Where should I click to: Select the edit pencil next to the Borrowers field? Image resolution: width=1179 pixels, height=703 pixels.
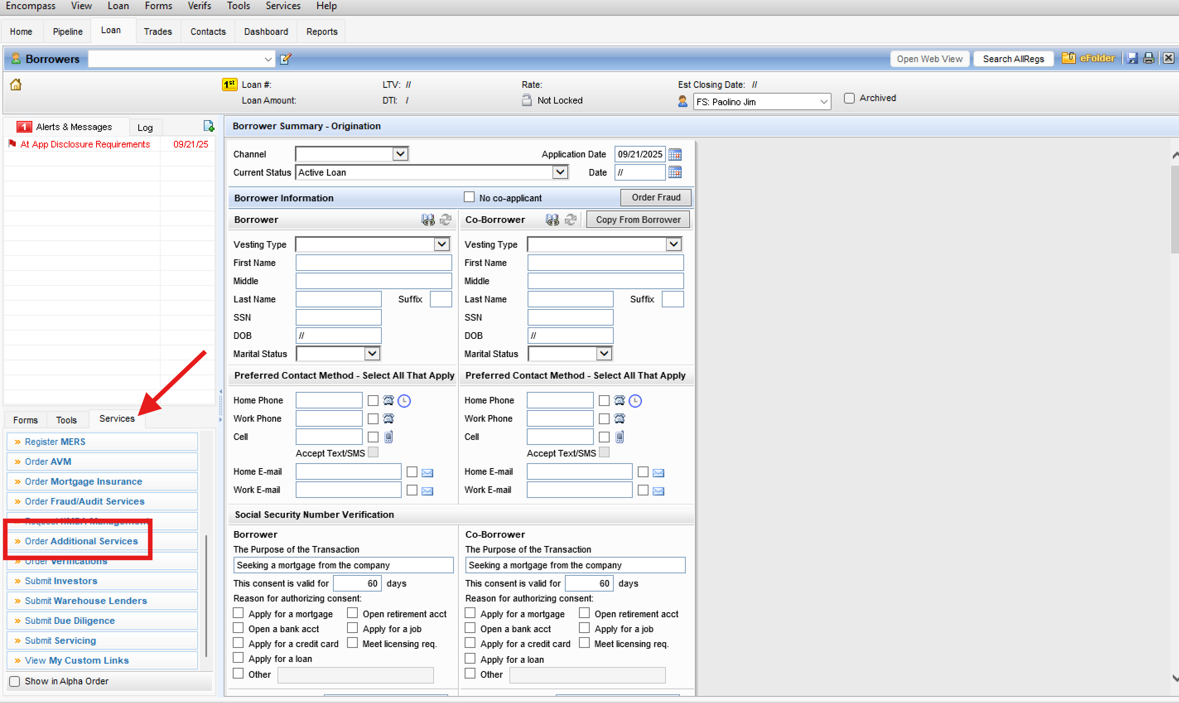tap(285, 59)
